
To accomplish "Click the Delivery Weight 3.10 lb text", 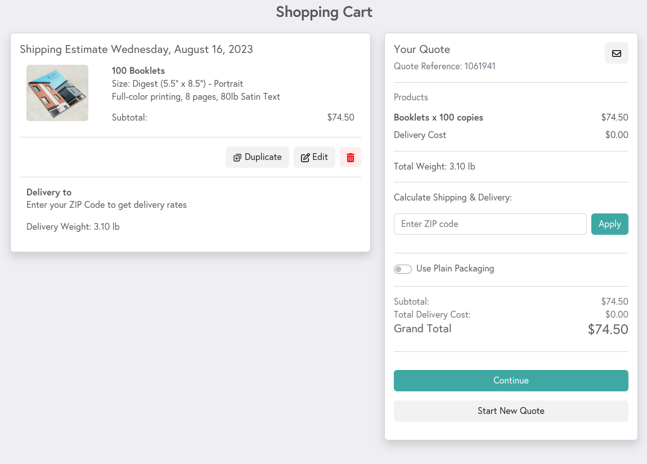I will point(73,227).
